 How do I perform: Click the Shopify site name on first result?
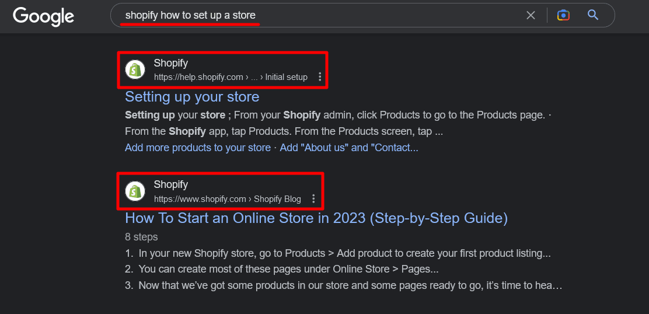pos(171,63)
